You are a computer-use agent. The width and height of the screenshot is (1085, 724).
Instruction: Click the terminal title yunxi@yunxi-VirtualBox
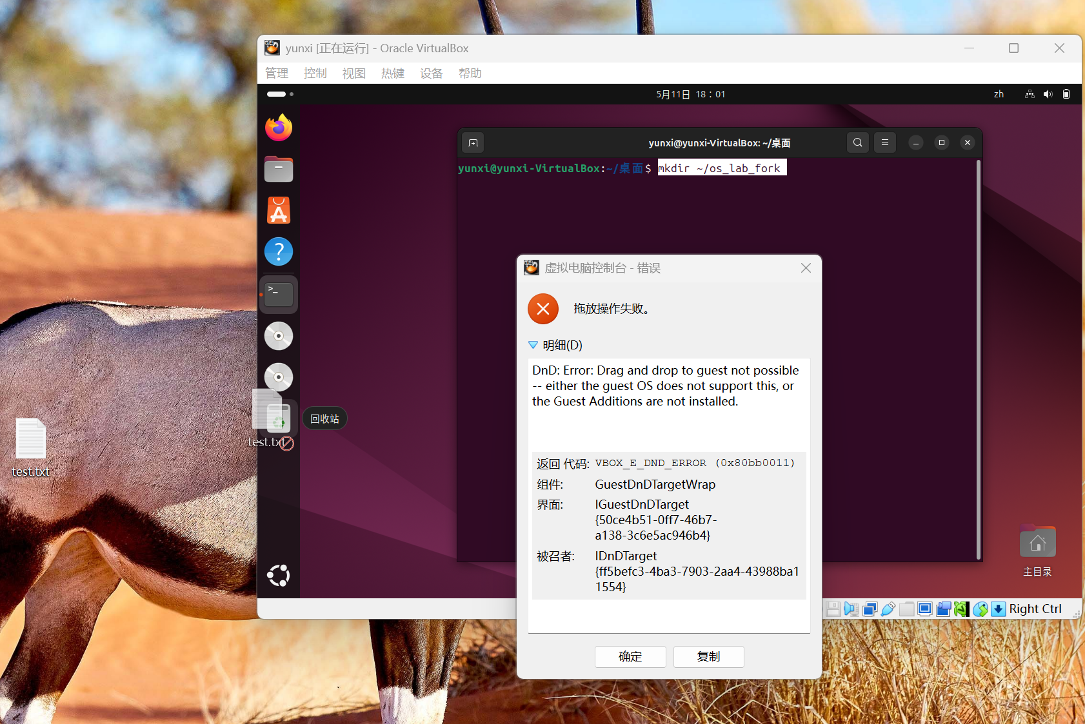[x=719, y=142]
